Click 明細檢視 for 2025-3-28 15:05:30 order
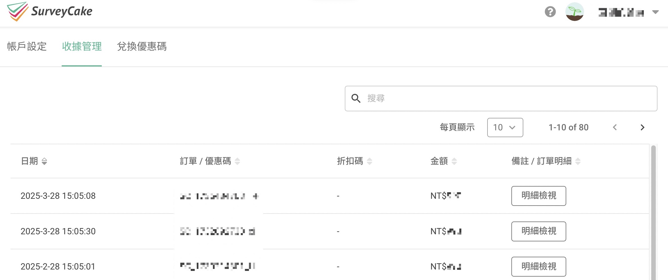The width and height of the screenshot is (668, 280). [538, 231]
